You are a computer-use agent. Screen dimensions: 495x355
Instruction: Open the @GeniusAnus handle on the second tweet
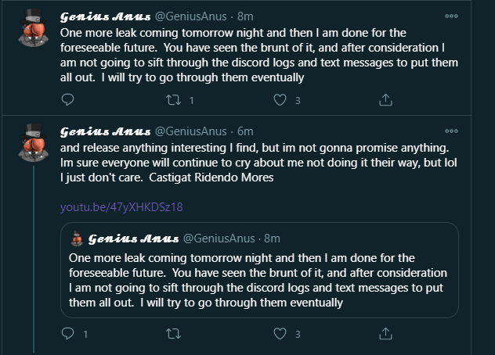(x=190, y=131)
